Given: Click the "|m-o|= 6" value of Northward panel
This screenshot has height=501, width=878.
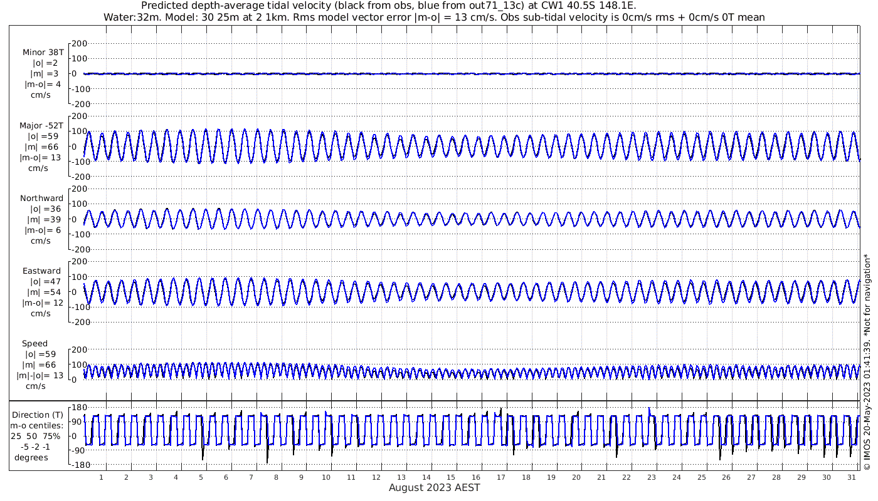Looking at the screenshot, I should [x=43, y=230].
